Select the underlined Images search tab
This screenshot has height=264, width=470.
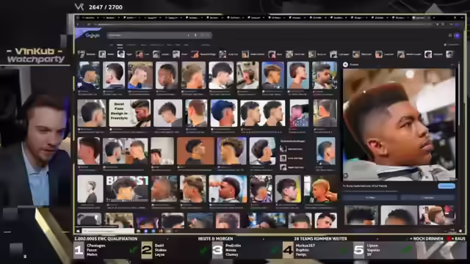tap(120, 45)
